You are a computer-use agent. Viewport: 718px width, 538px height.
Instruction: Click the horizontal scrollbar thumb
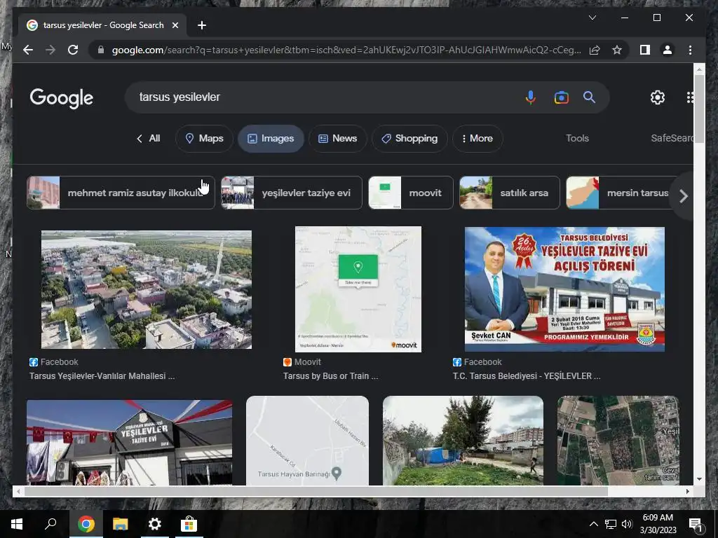(316, 491)
